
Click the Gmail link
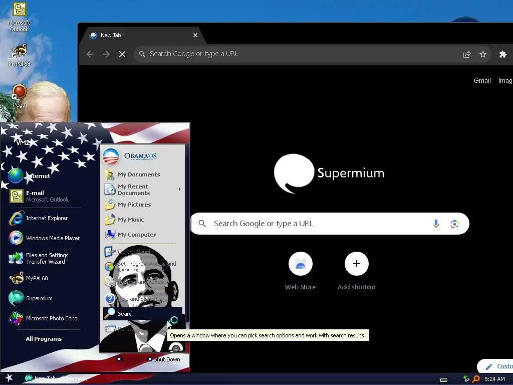point(482,81)
